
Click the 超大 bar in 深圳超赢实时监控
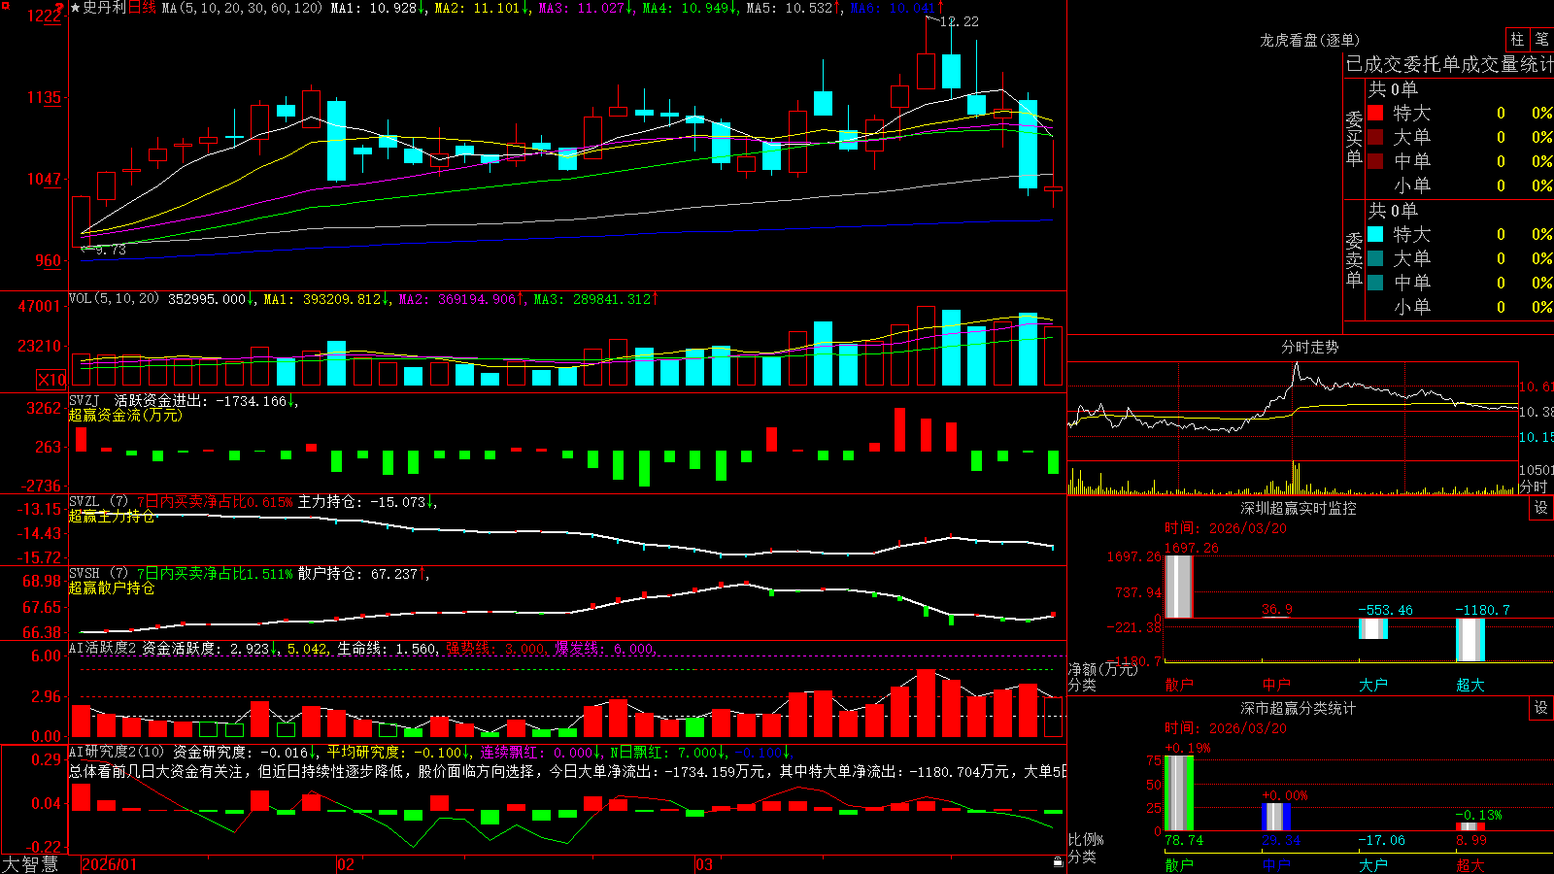tap(1470, 640)
